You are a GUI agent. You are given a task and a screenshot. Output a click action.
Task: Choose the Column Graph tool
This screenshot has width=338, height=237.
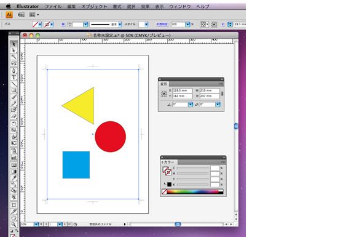click(14, 158)
